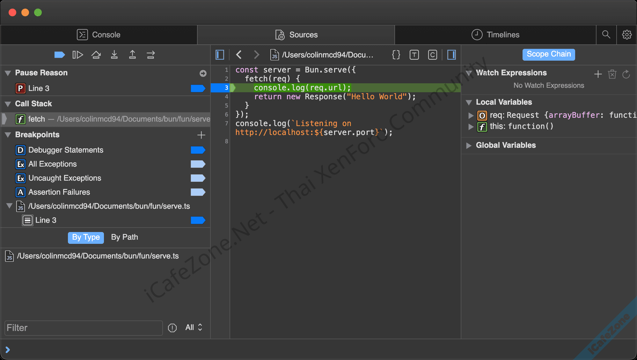
Task: Select By Path grouping button
Action: click(124, 237)
